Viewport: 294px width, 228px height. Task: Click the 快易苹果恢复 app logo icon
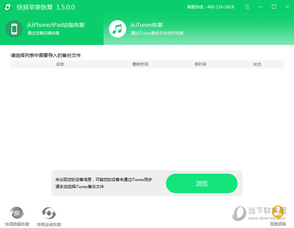[x=8, y=7]
